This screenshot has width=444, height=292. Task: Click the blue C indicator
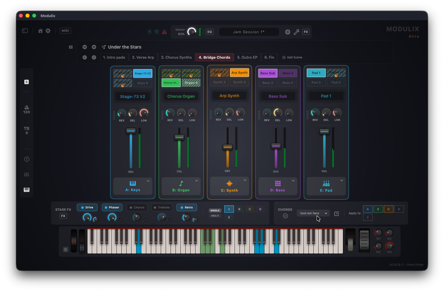pos(157,32)
